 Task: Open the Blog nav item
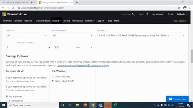[110, 21]
